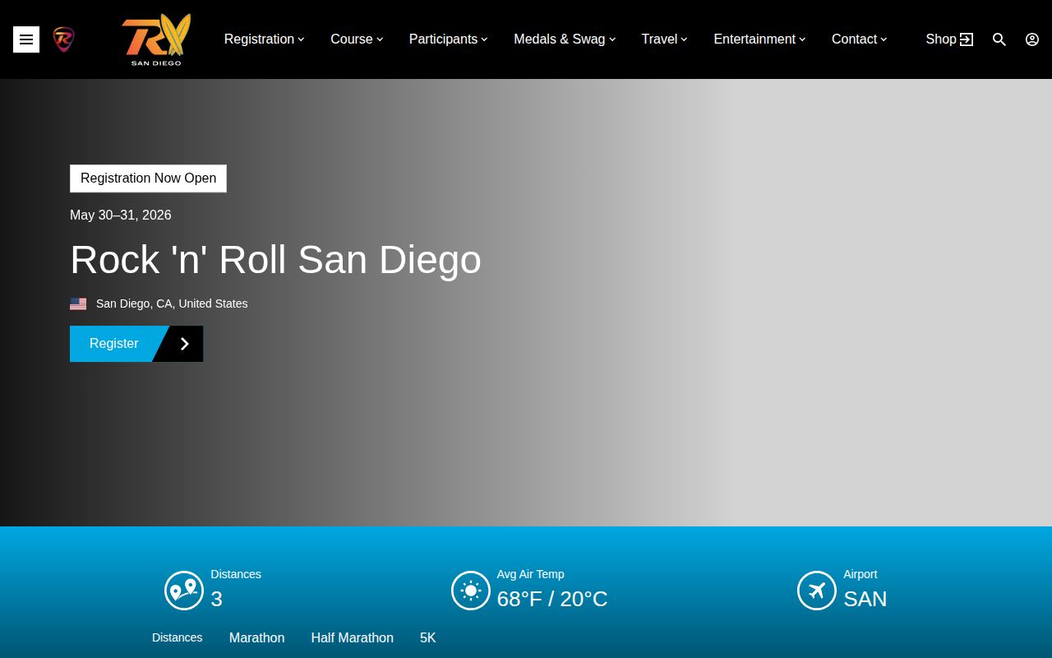The height and width of the screenshot is (658, 1052).
Task: Select the Half Marathon distance link
Action: [x=352, y=638]
